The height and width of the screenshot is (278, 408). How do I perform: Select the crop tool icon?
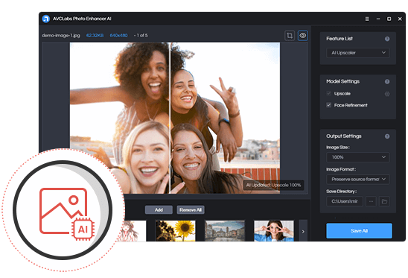point(290,36)
